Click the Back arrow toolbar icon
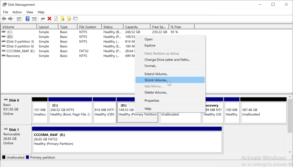Image resolution: width=293 pixels, height=167 pixels. pyautogui.click(x=4, y=19)
